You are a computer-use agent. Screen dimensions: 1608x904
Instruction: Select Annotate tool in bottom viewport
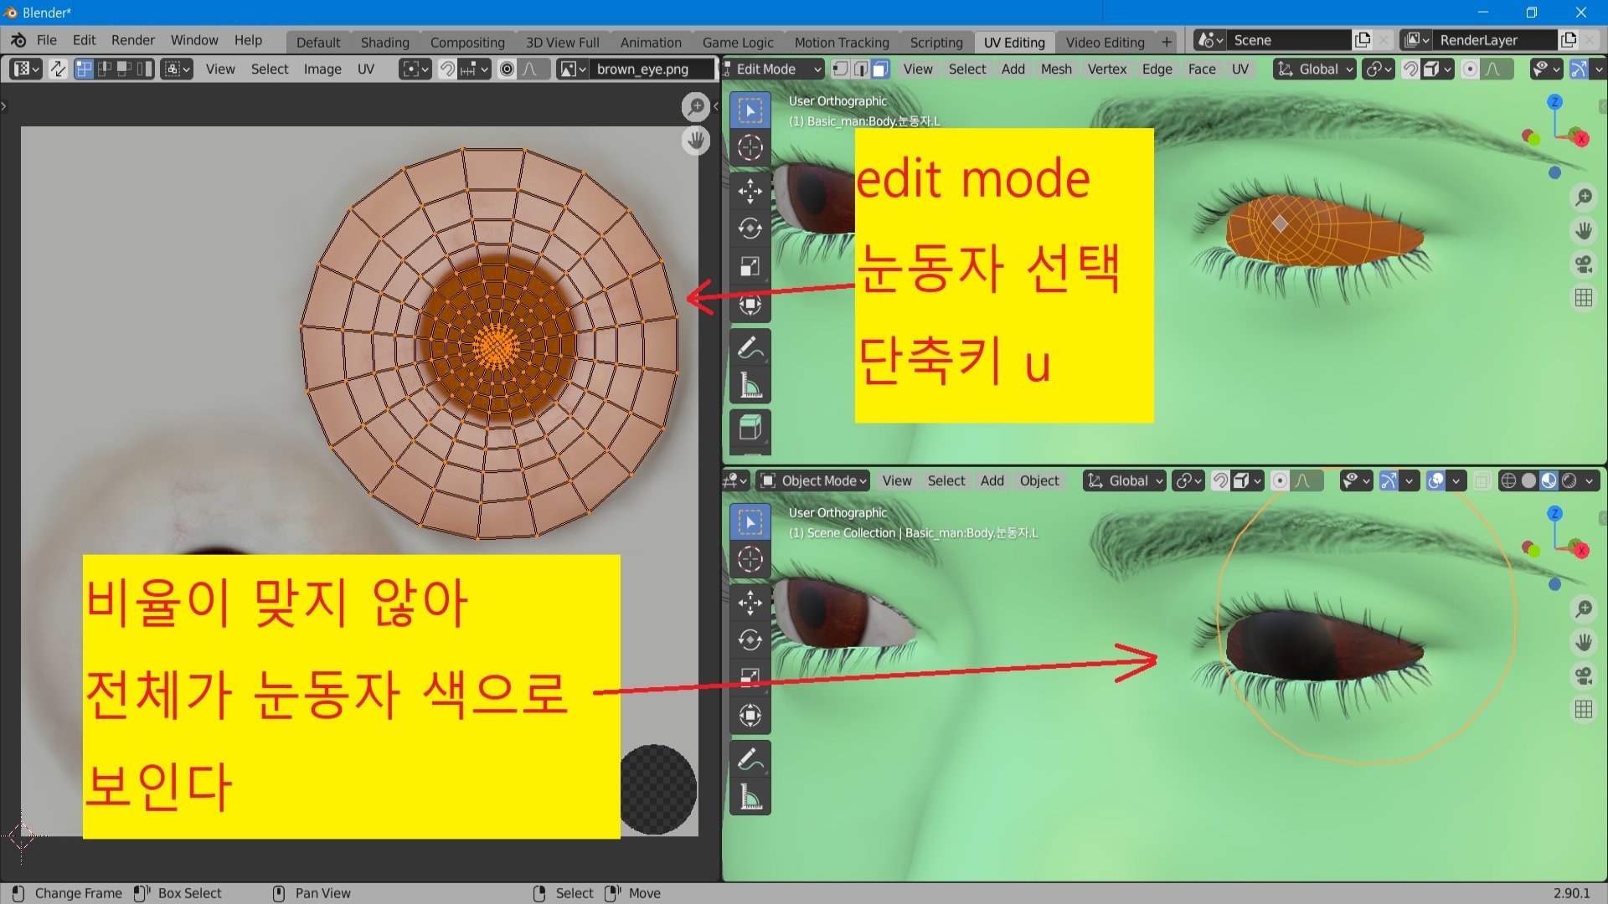[750, 760]
